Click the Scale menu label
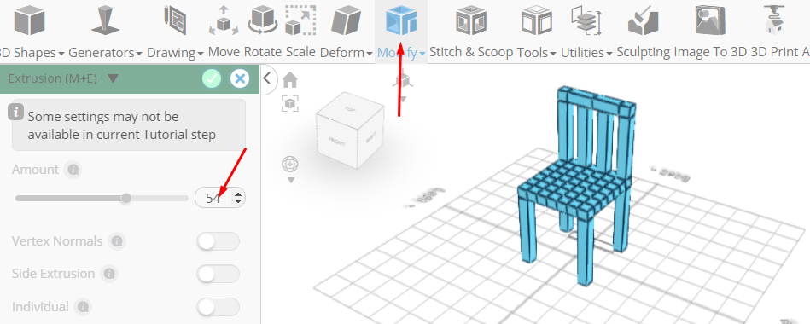810x324 pixels. click(300, 52)
